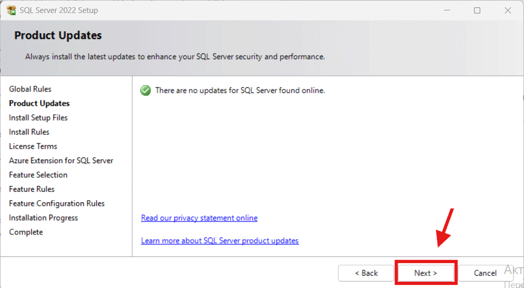Click the Back button
Viewport: 524px width, 288px height.
[366, 273]
